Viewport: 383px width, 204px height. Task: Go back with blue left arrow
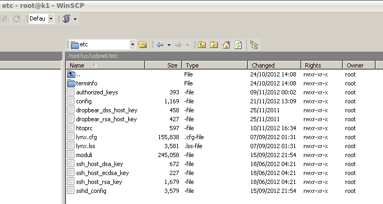160,45
